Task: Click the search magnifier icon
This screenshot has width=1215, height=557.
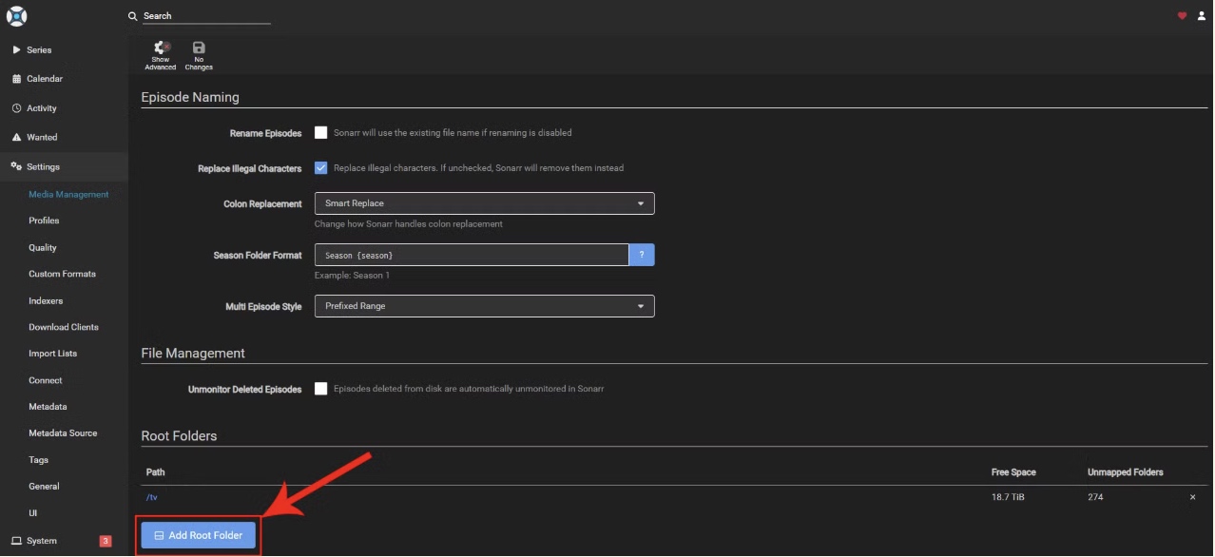Action: point(133,16)
